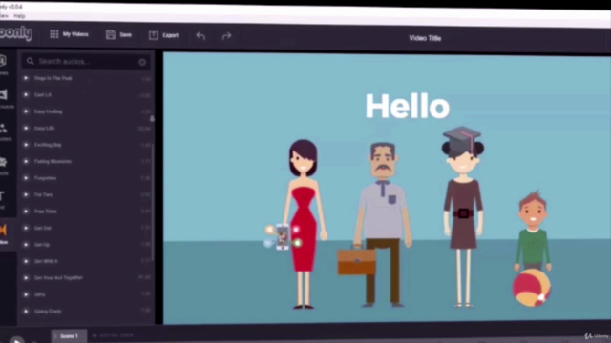Select the 'East LA' audio name
Viewport: 611px width, 343px height.
click(43, 95)
